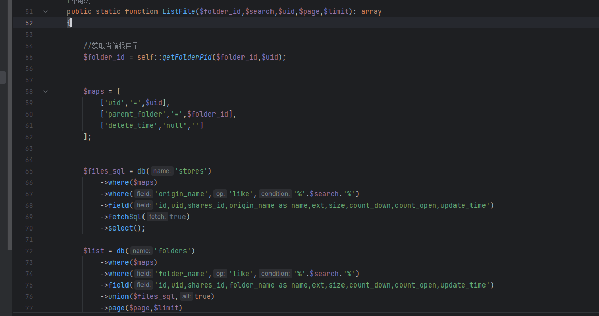Click the static keyword on line 51

pyautogui.click(x=108, y=11)
